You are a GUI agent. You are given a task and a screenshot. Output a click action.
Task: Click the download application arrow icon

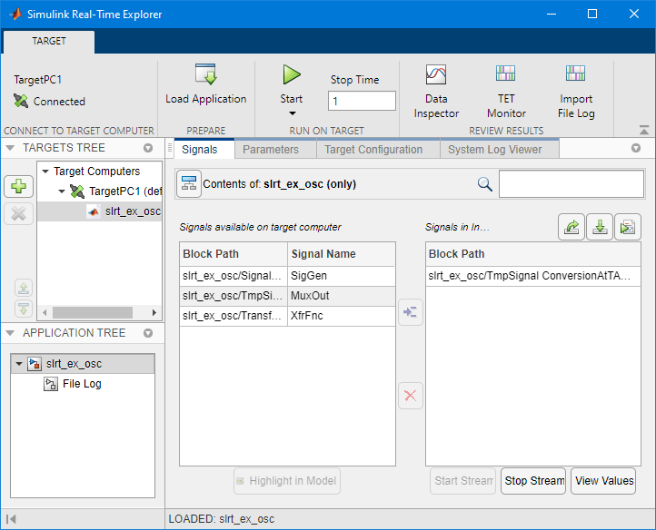pyautogui.click(x=24, y=309)
